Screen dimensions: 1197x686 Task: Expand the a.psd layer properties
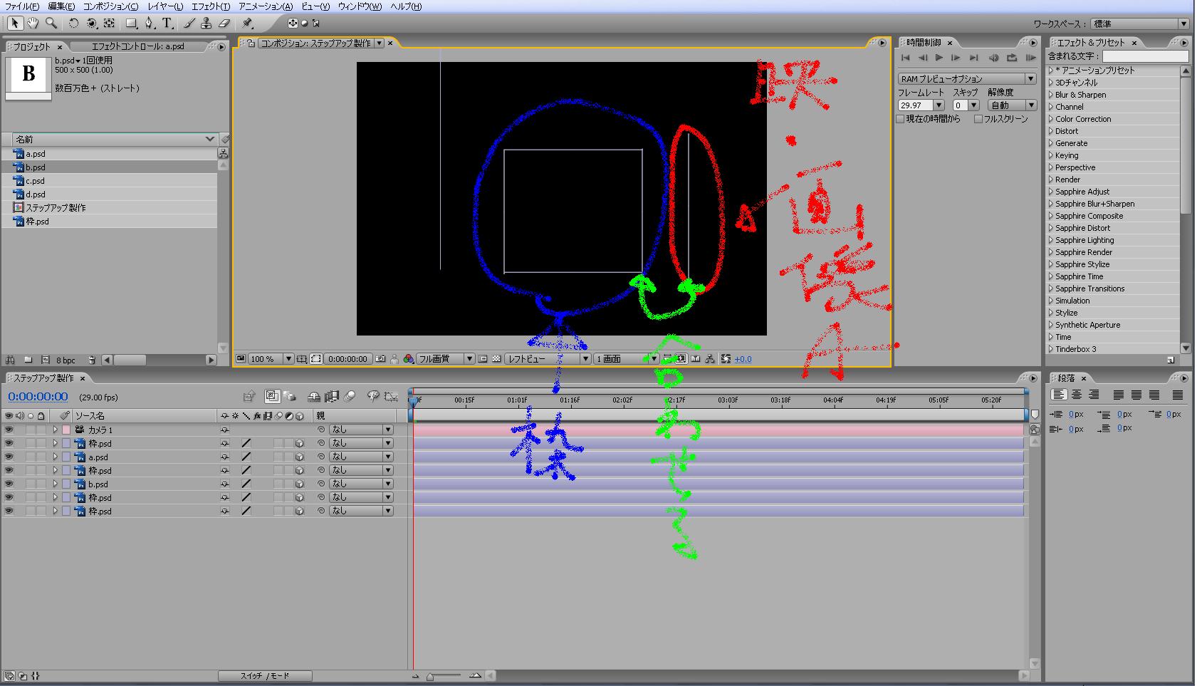55,457
